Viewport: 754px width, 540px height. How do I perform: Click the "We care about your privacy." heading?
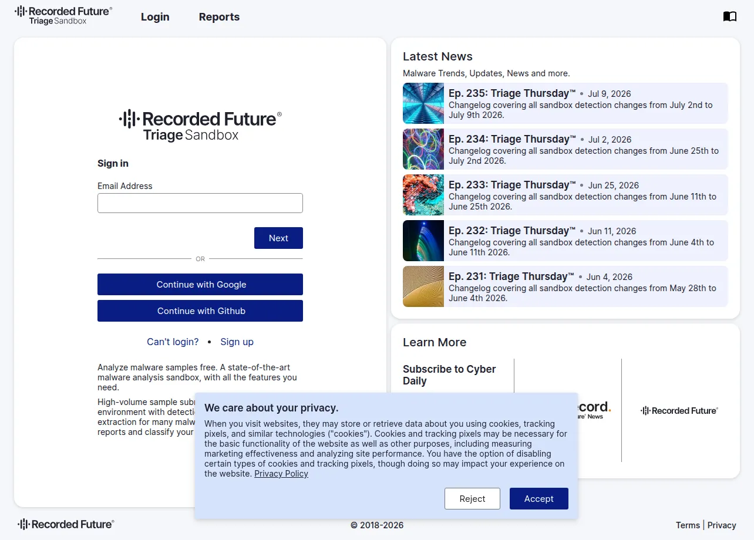pyautogui.click(x=271, y=408)
